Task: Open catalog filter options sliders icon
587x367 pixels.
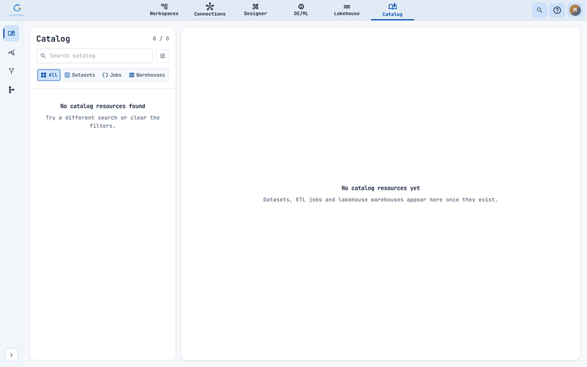Action: pos(163,56)
